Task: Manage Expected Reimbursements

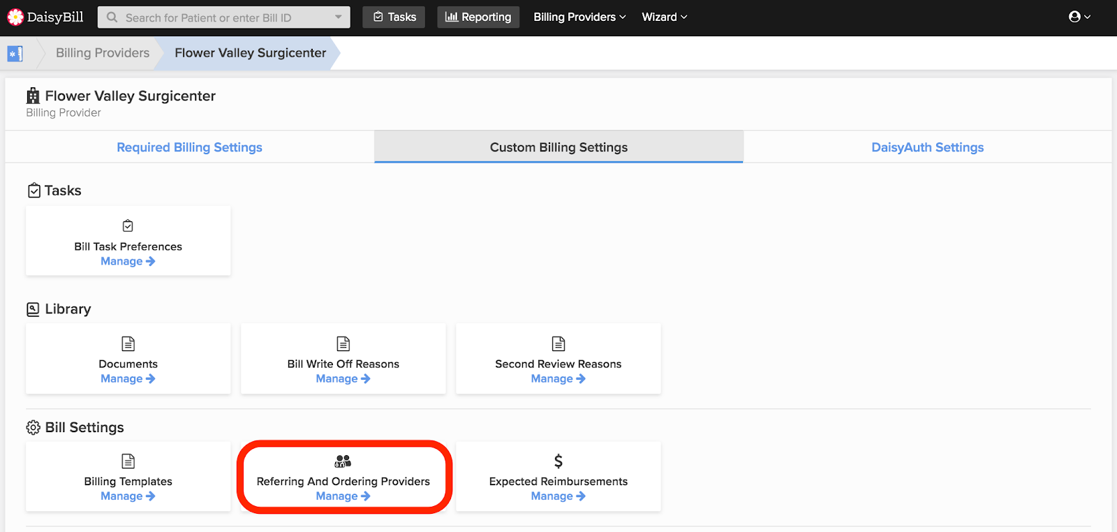Action: pyautogui.click(x=558, y=496)
